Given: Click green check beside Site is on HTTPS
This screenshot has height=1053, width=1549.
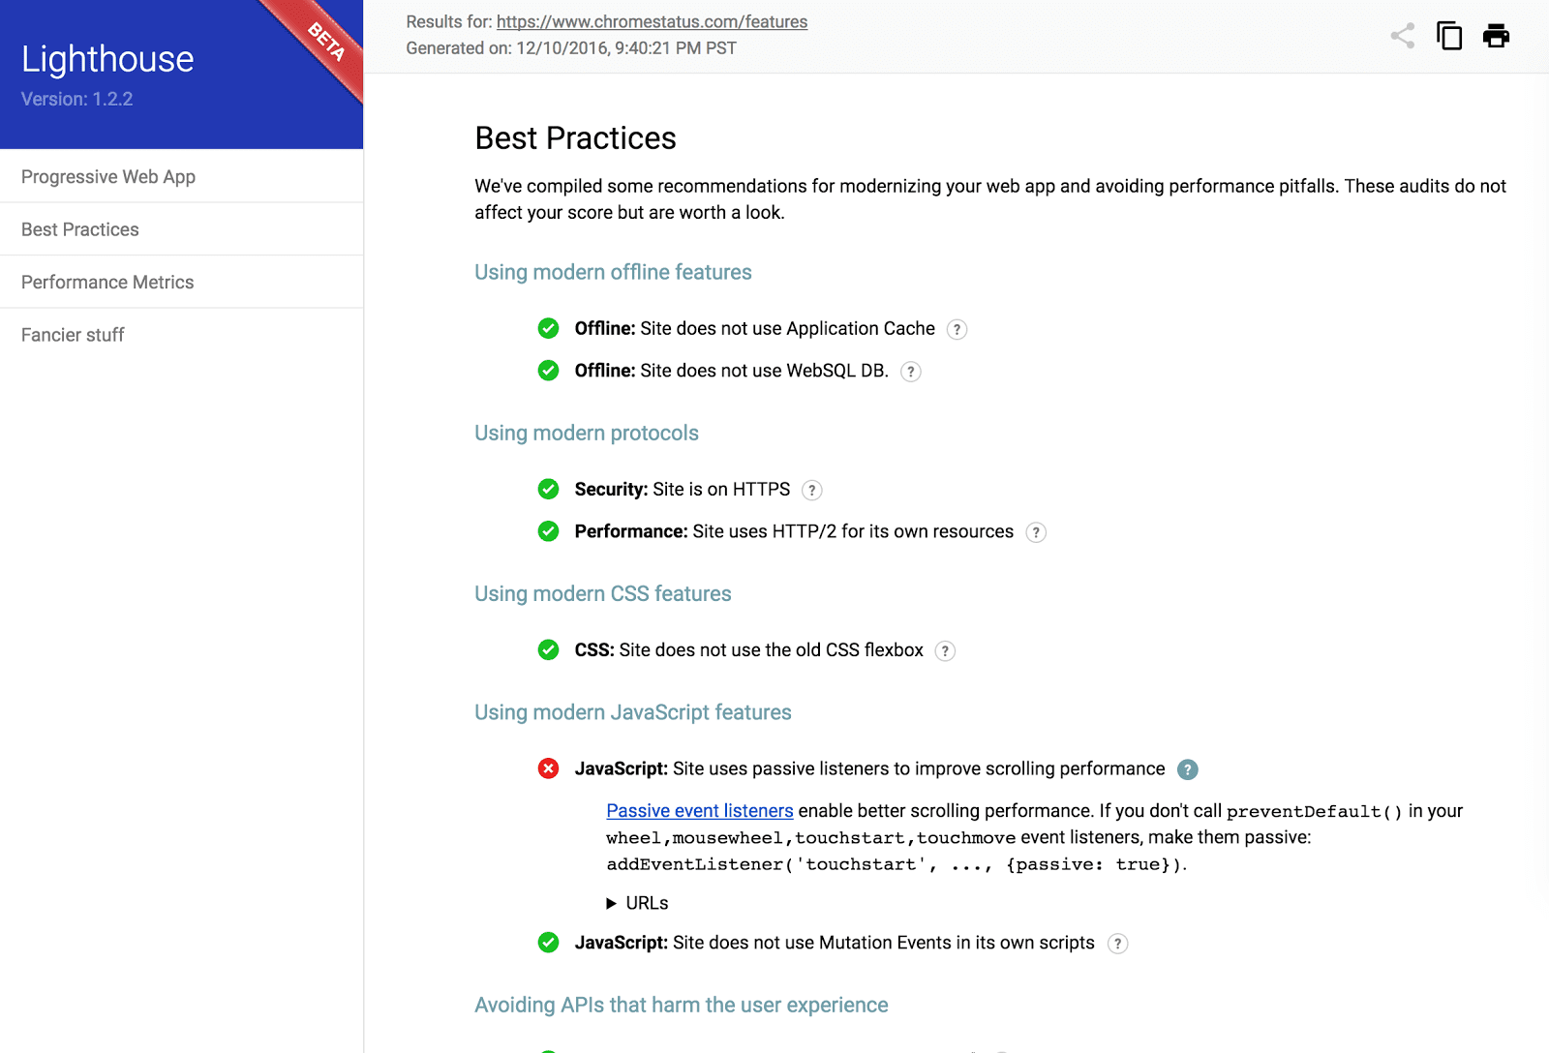Looking at the screenshot, I should [x=548, y=489].
